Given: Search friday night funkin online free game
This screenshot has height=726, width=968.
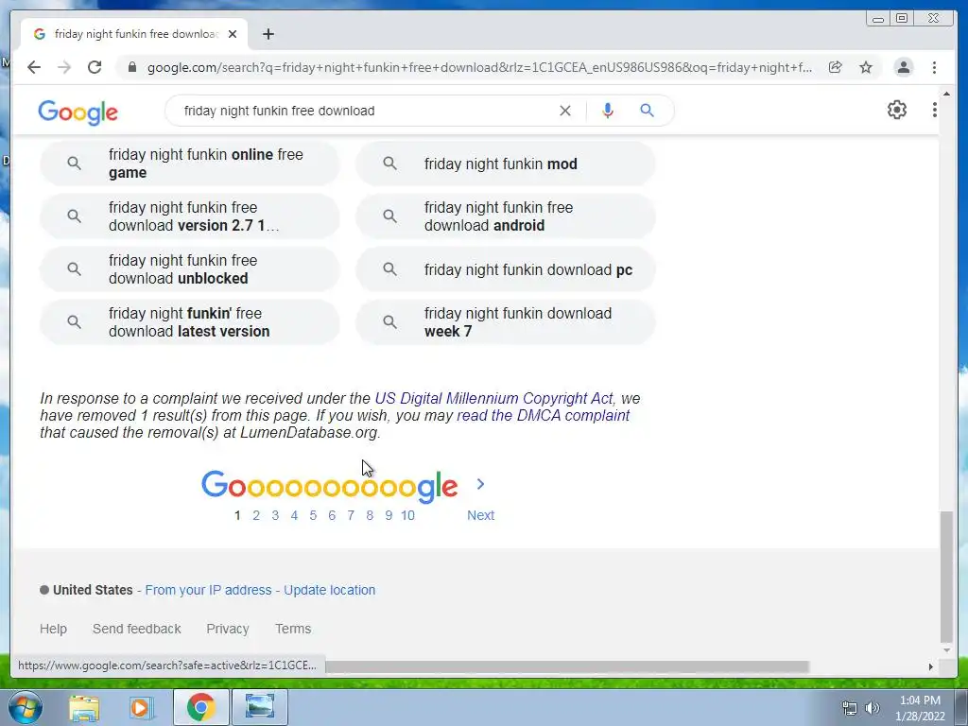Looking at the screenshot, I should (189, 164).
